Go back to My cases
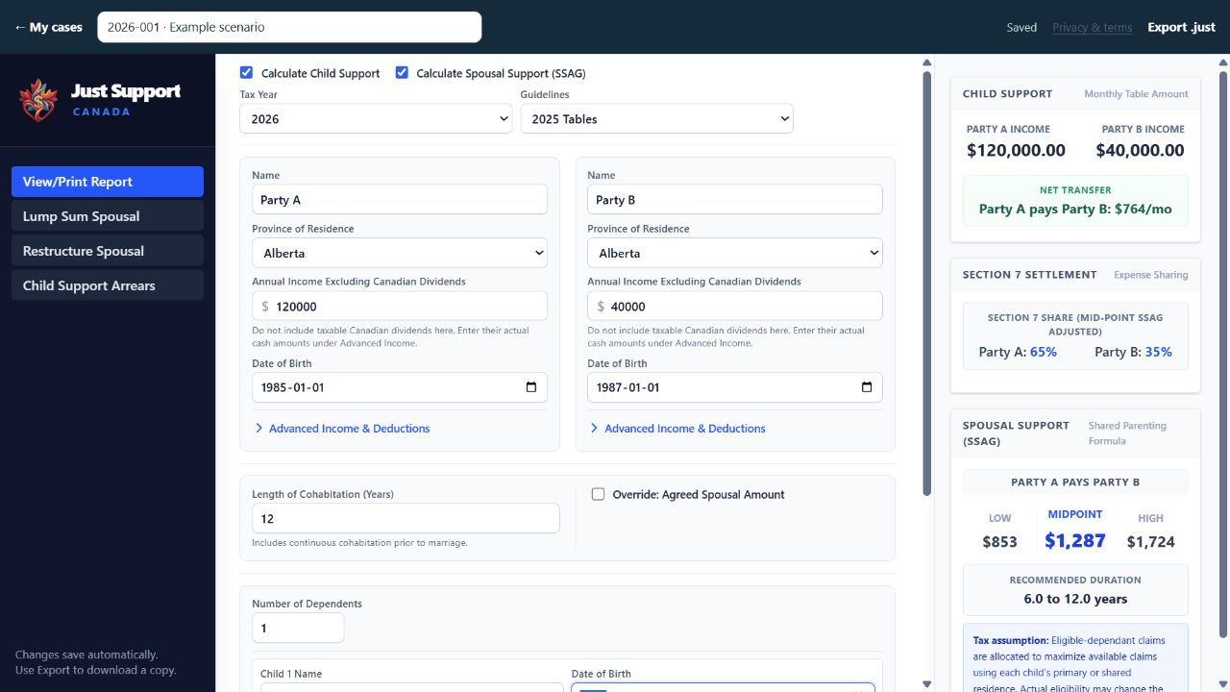Image resolution: width=1230 pixels, height=692 pixels. click(x=48, y=27)
